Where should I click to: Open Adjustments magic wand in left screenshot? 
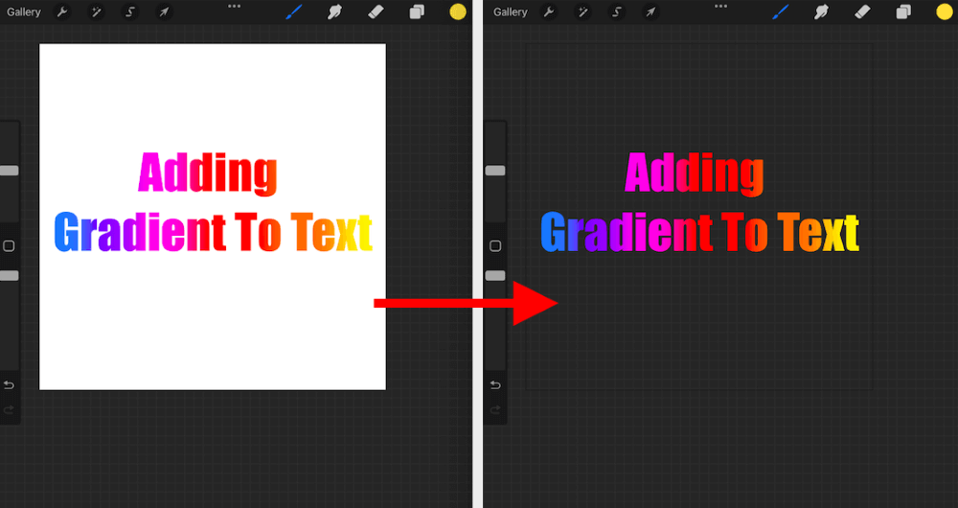click(96, 12)
